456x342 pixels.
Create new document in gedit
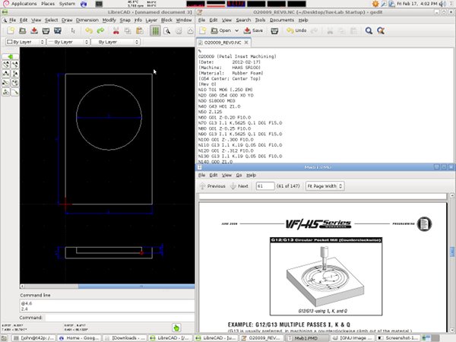203,30
